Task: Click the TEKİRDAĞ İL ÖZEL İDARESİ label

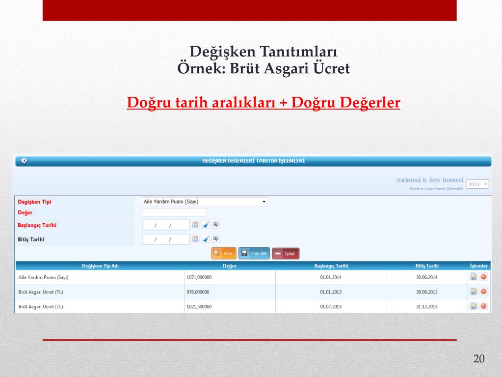Action: [x=430, y=180]
